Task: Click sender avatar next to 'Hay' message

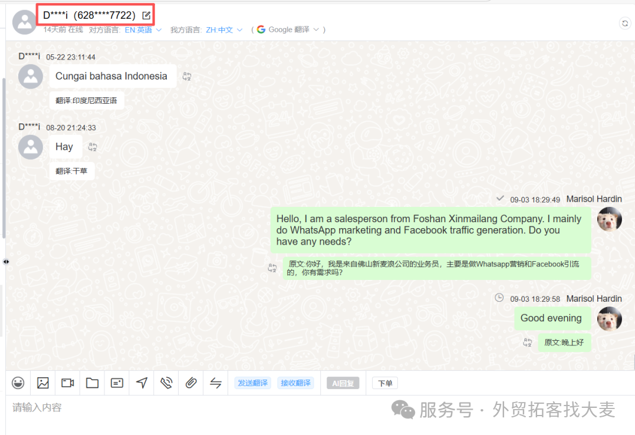Action: [31, 147]
